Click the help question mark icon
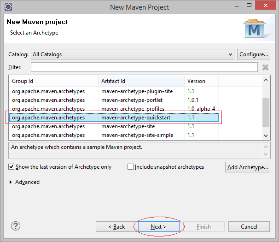The image size is (279, 242). tap(16, 226)
